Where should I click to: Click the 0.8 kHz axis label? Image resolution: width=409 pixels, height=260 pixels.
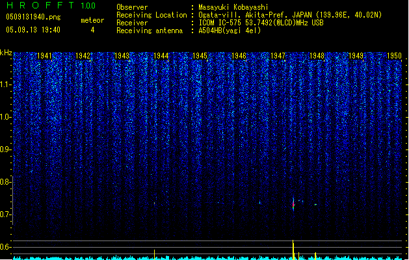coord(5,182)
